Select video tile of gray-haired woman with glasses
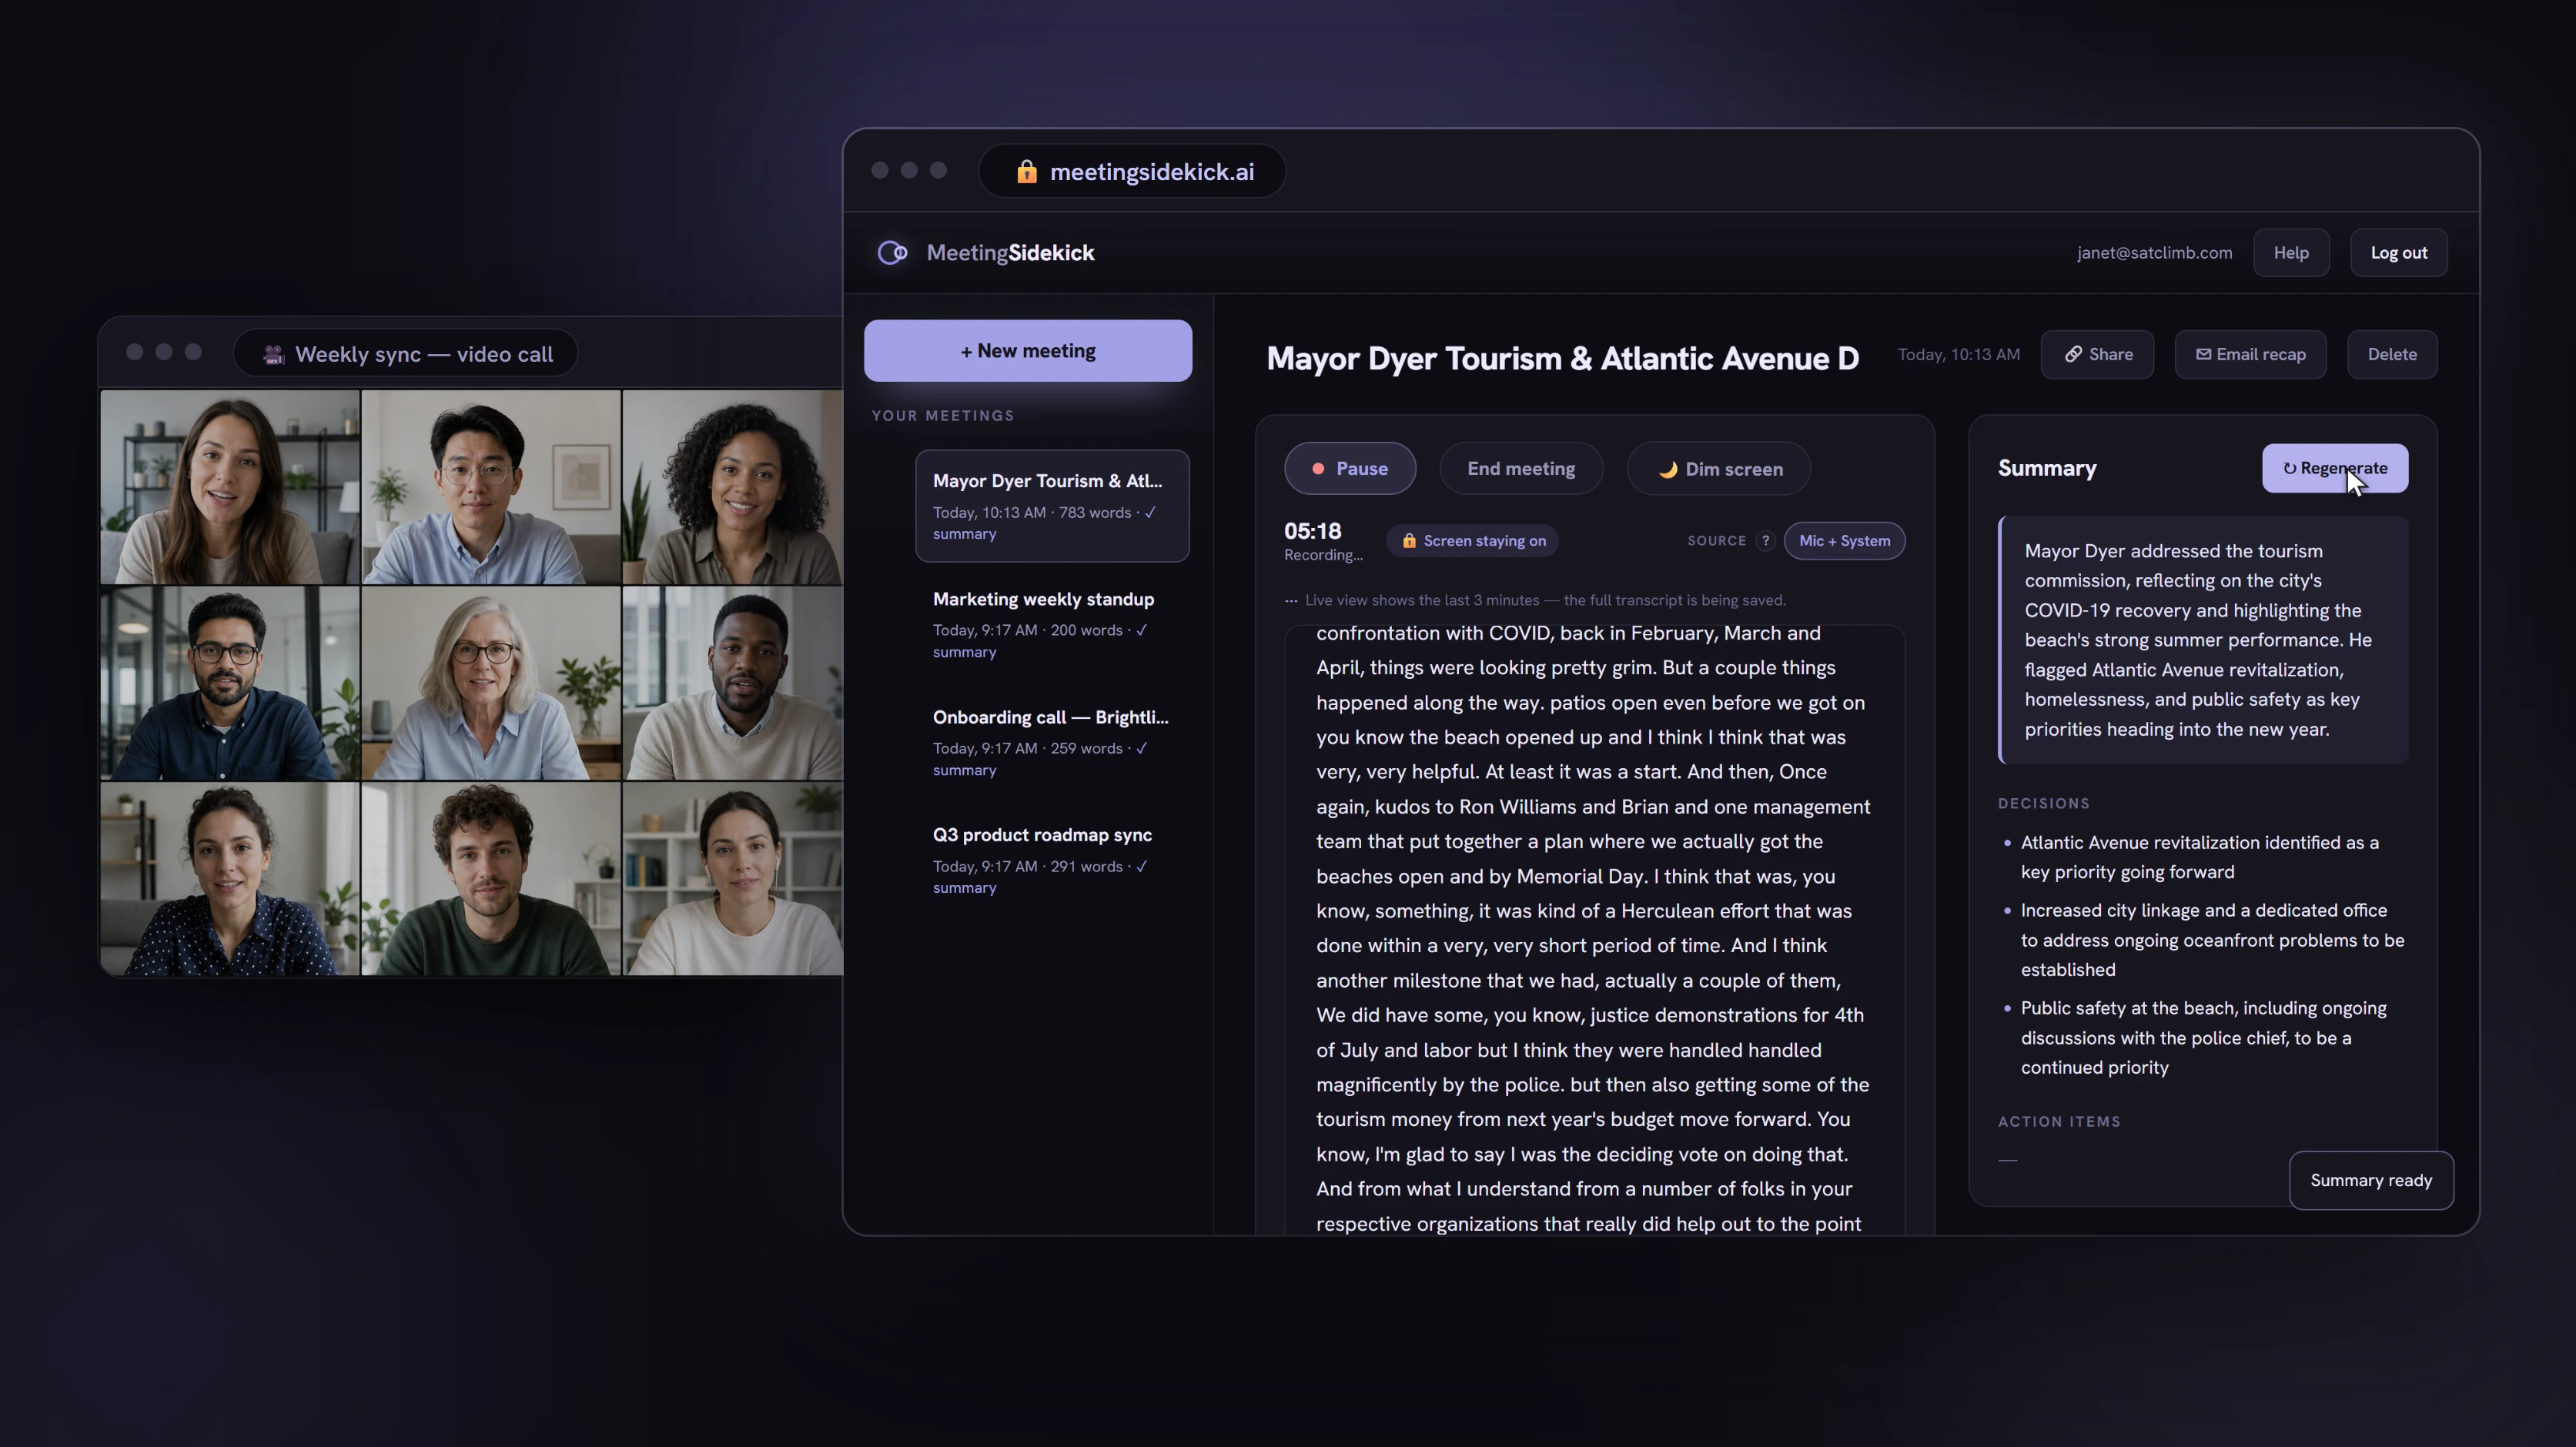2576x1447 pixels. pyautogui.click(x=491, y=683)
